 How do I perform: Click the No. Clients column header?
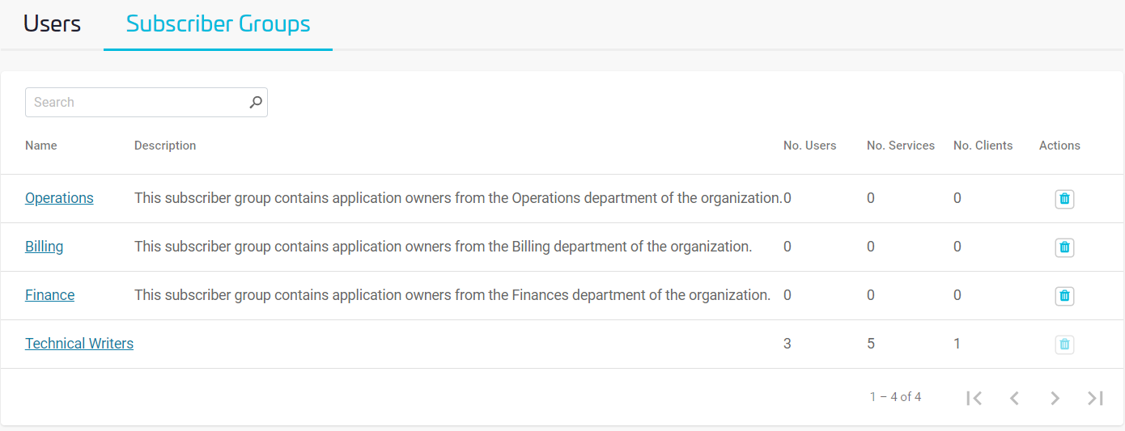coord(983,146)
